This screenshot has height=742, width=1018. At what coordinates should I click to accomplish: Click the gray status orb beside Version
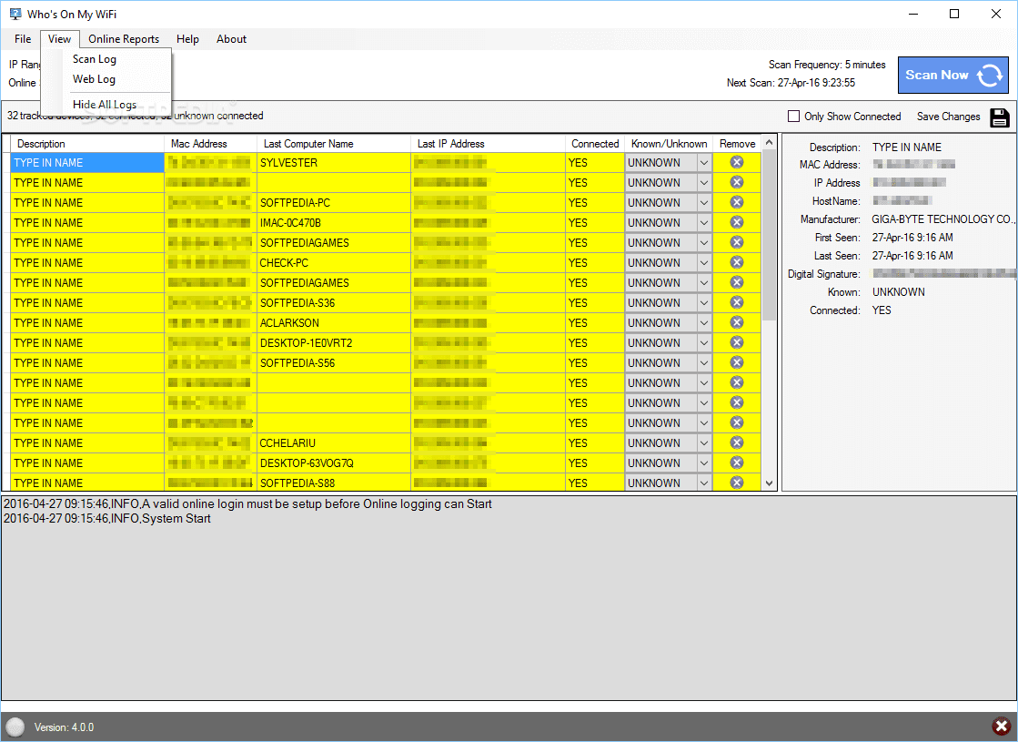15,727
